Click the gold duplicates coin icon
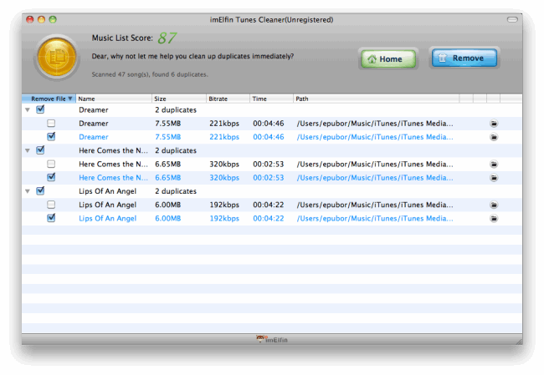This screenshot has width=544, height=375. [57, 57]
